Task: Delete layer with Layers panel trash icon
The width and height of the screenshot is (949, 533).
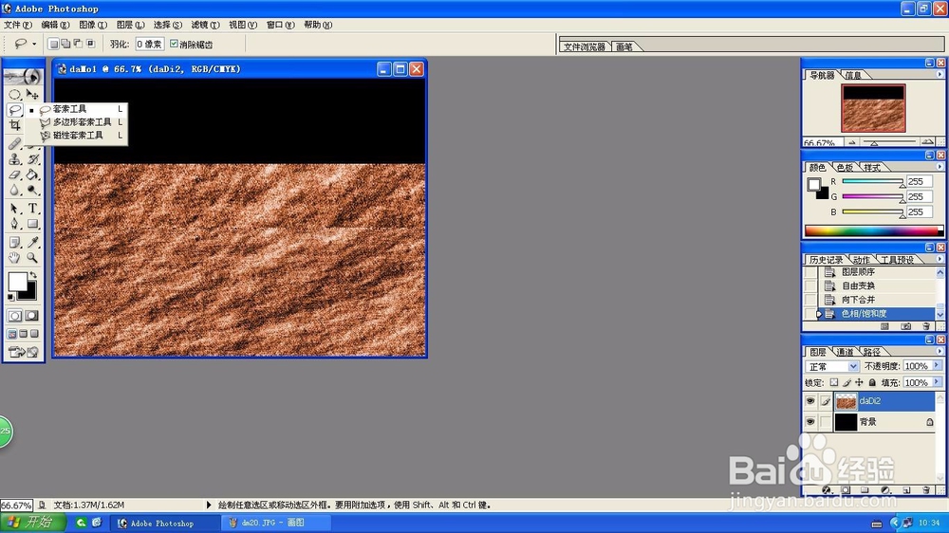Action: [926, 489]
